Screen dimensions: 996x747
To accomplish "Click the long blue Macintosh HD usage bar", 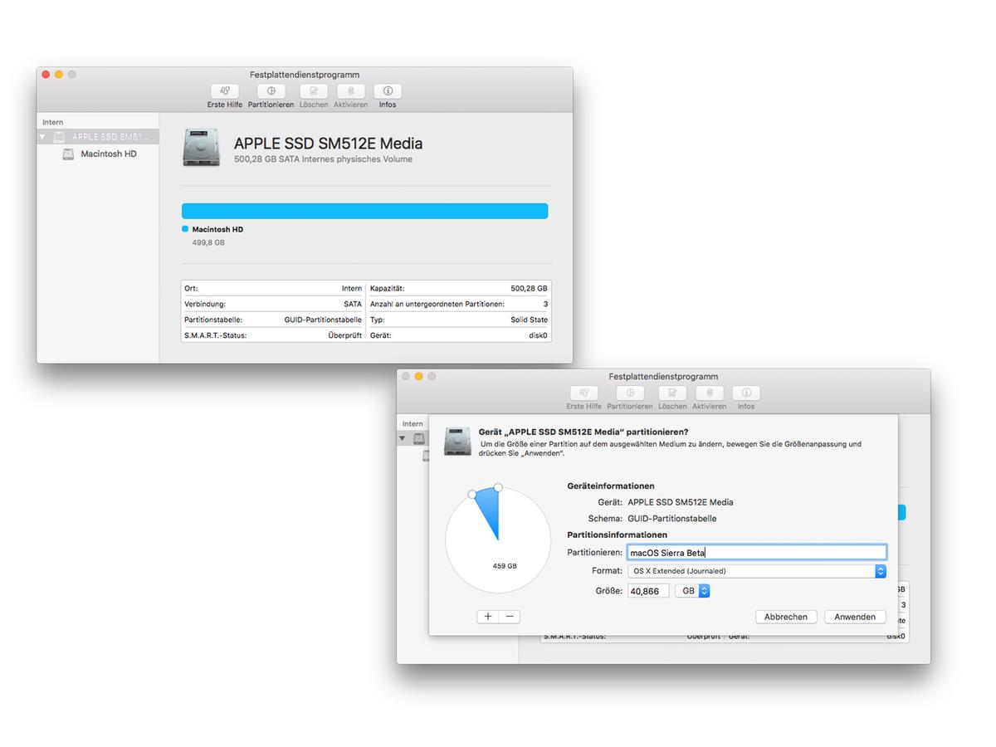I will click(x=364, y=211).
